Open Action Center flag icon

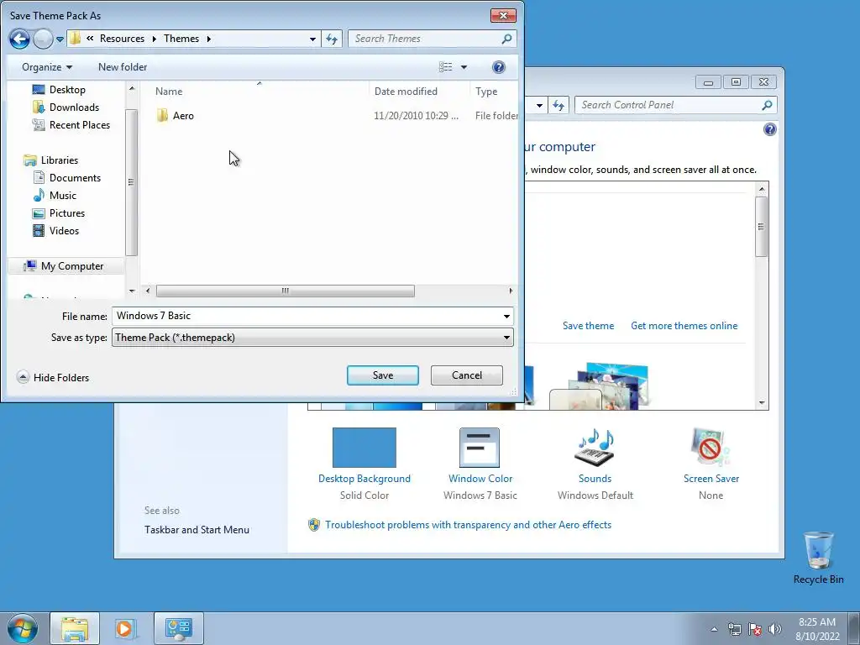[755, 629]
